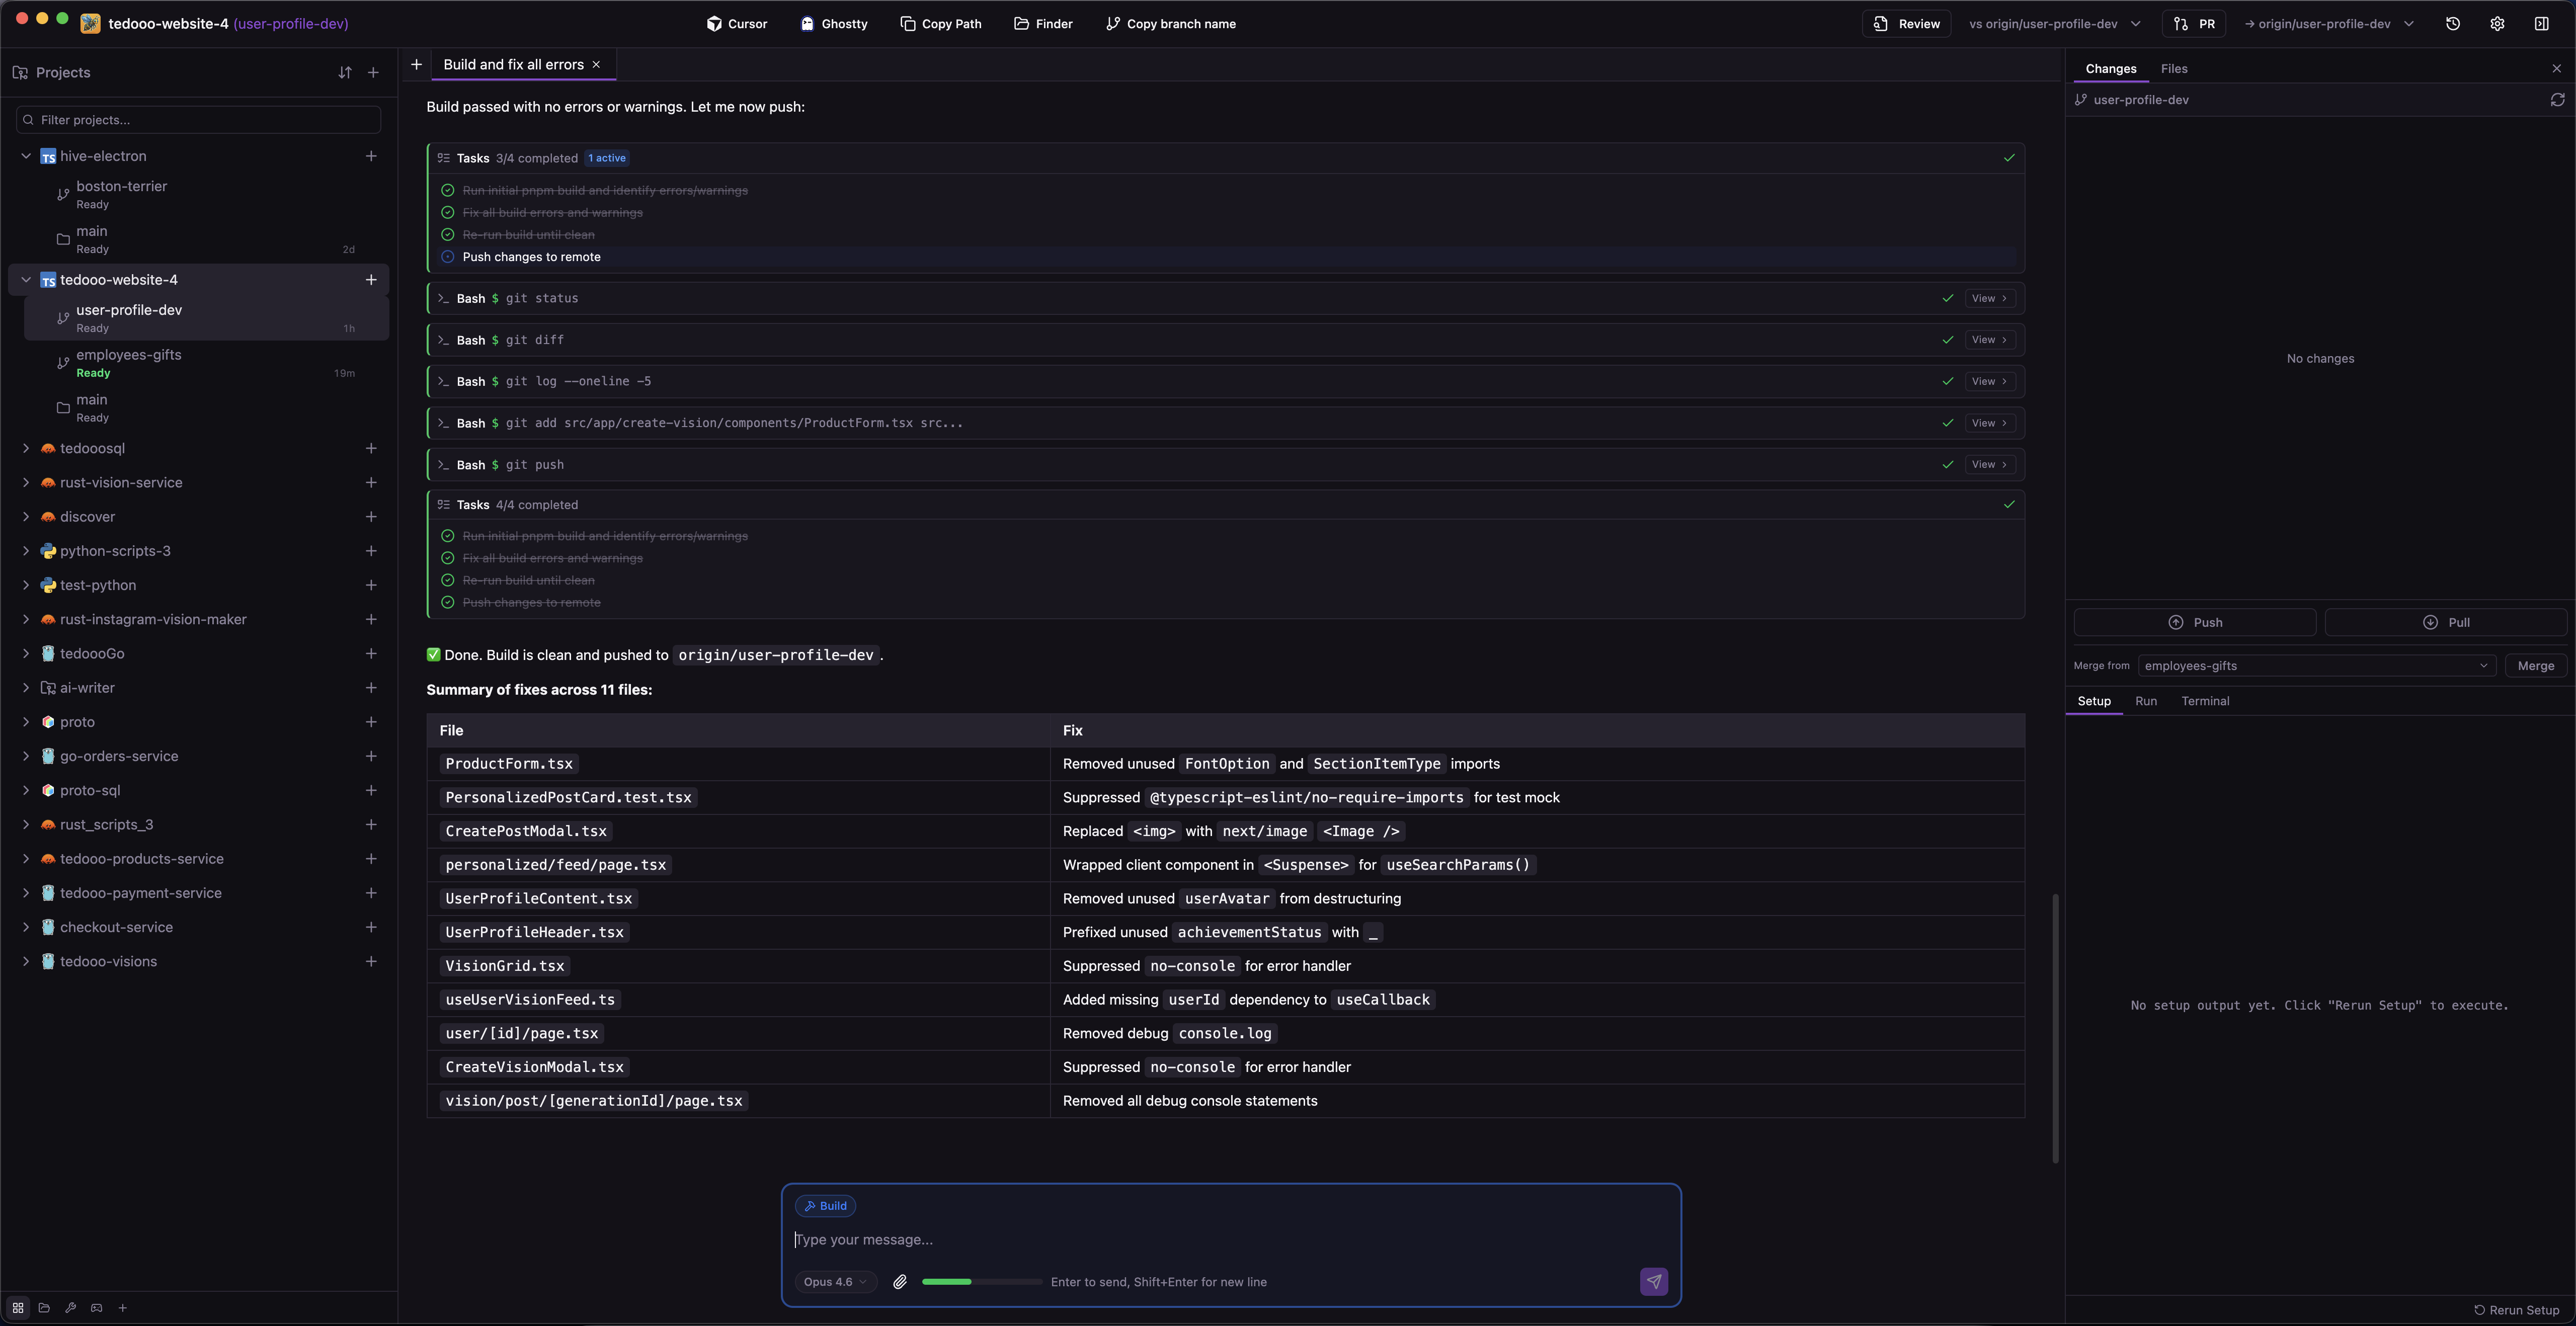The image size is (2576, 1326).
Task: Open Opus 4.6 model selector
Action: [x=835, y=1282]
